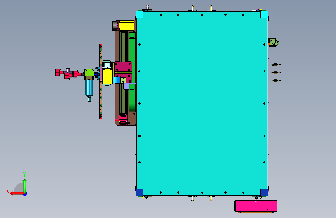Select the lowest orange sensor on right
This screenshot has height=218, width=336.
tap(276, 80)
